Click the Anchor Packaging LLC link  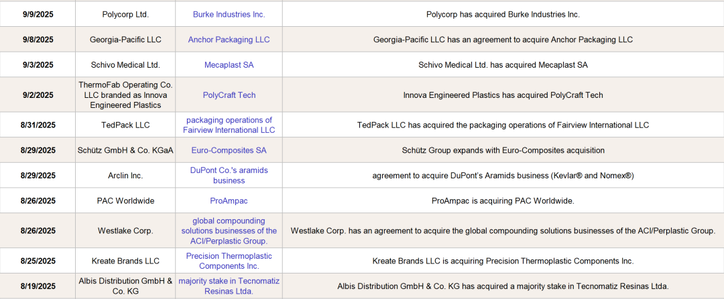pos(229,40)
